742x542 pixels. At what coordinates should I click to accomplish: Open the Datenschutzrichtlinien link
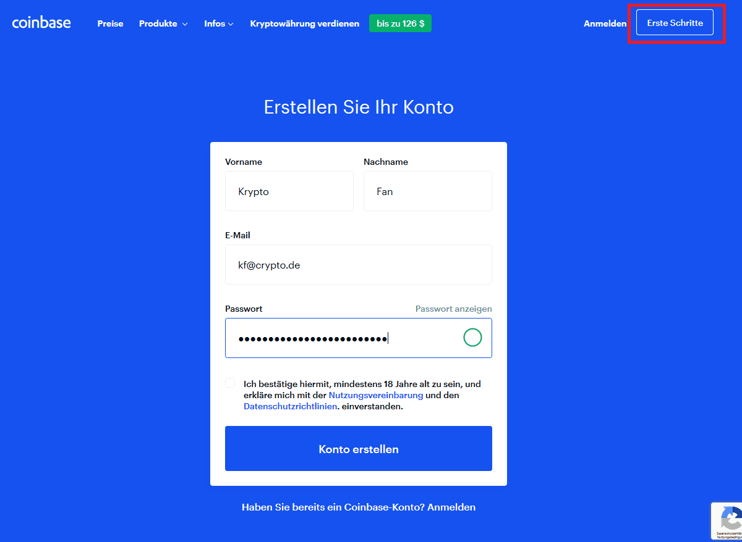pyautogui.click(x=291, y=406)
